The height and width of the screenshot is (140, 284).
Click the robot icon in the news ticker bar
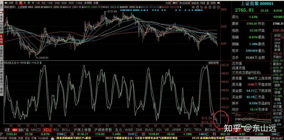point(53,138)
